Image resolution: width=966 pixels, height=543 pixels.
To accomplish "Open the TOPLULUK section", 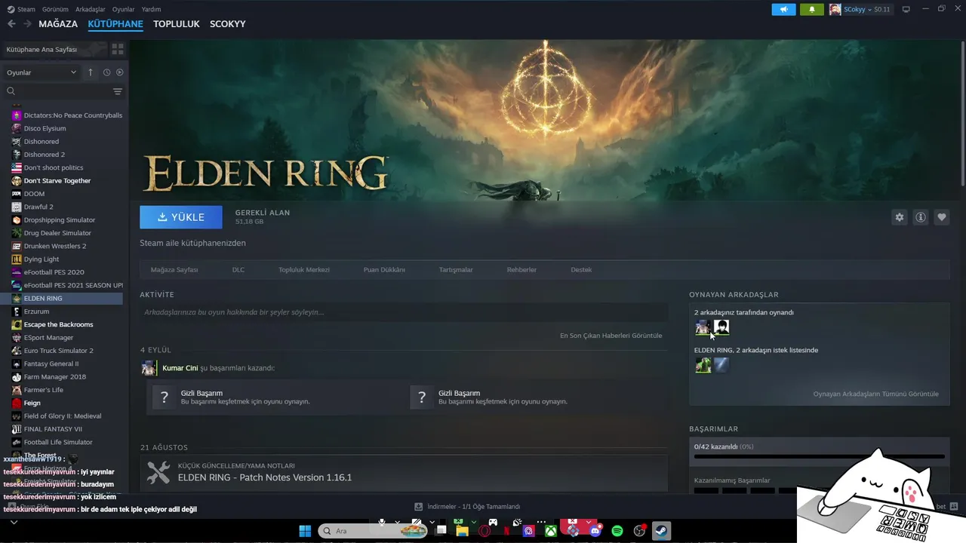I will pyautogui.click(x=177, y=24).
